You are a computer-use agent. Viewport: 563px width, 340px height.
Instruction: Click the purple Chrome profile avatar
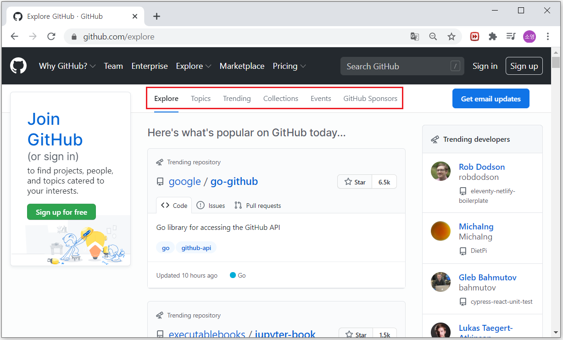(x=530, y=37)
